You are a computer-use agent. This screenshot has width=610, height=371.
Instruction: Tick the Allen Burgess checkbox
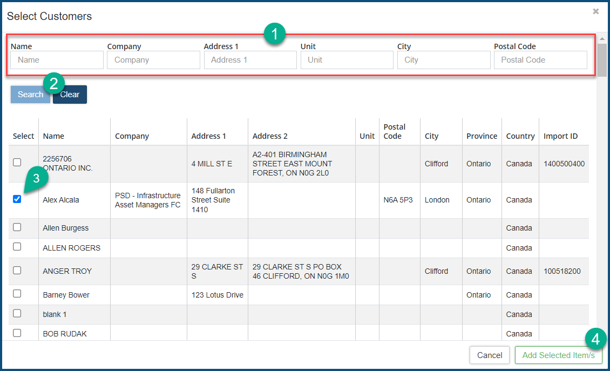(x=17, y=227)
